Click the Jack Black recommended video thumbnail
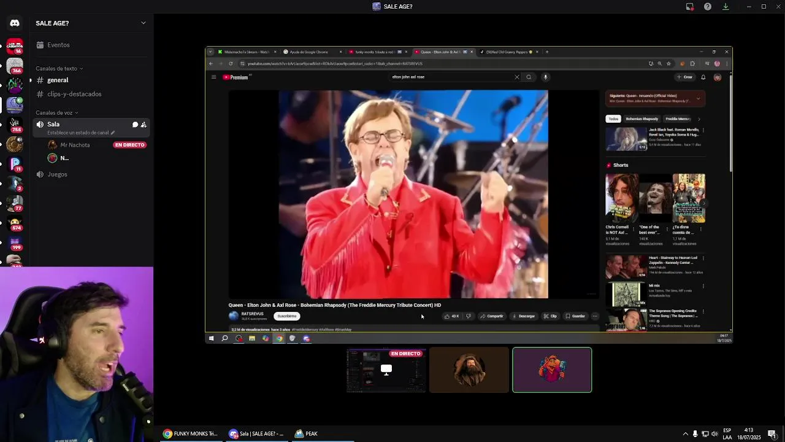This screenshot has height=442, width=785. (x=626, y=139)
